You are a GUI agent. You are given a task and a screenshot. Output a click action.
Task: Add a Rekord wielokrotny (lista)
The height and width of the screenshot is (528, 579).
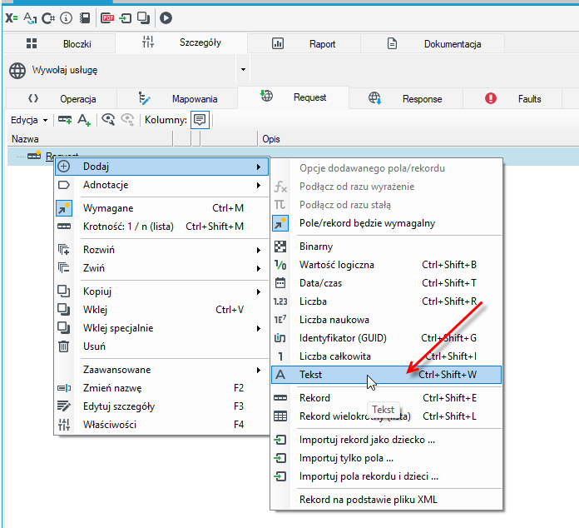click(386, 416)
